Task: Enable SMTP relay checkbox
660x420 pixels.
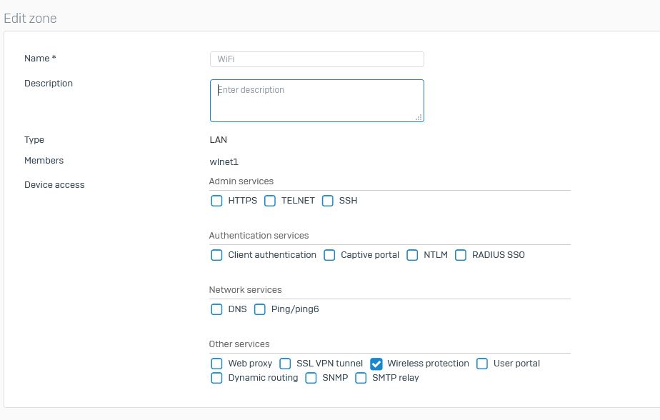Action: 361,378
